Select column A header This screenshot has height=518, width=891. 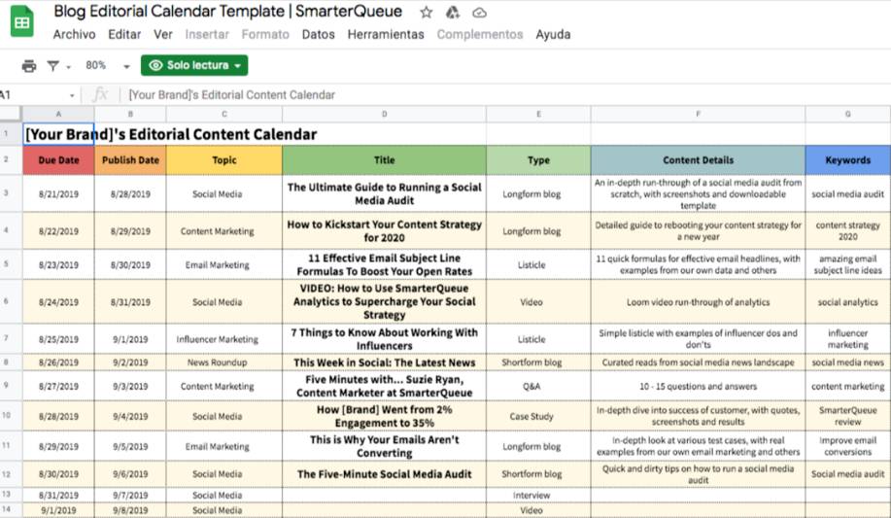pos(58,114)
